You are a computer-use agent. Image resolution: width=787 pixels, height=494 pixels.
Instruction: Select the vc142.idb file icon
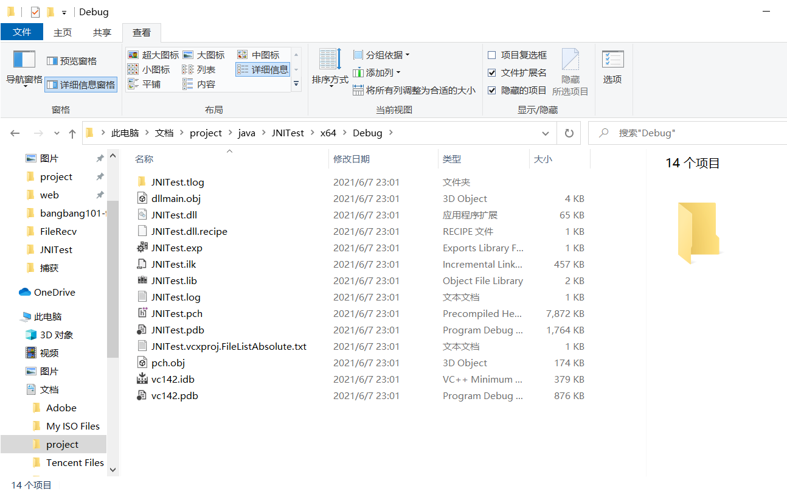(x=142, y=379)
